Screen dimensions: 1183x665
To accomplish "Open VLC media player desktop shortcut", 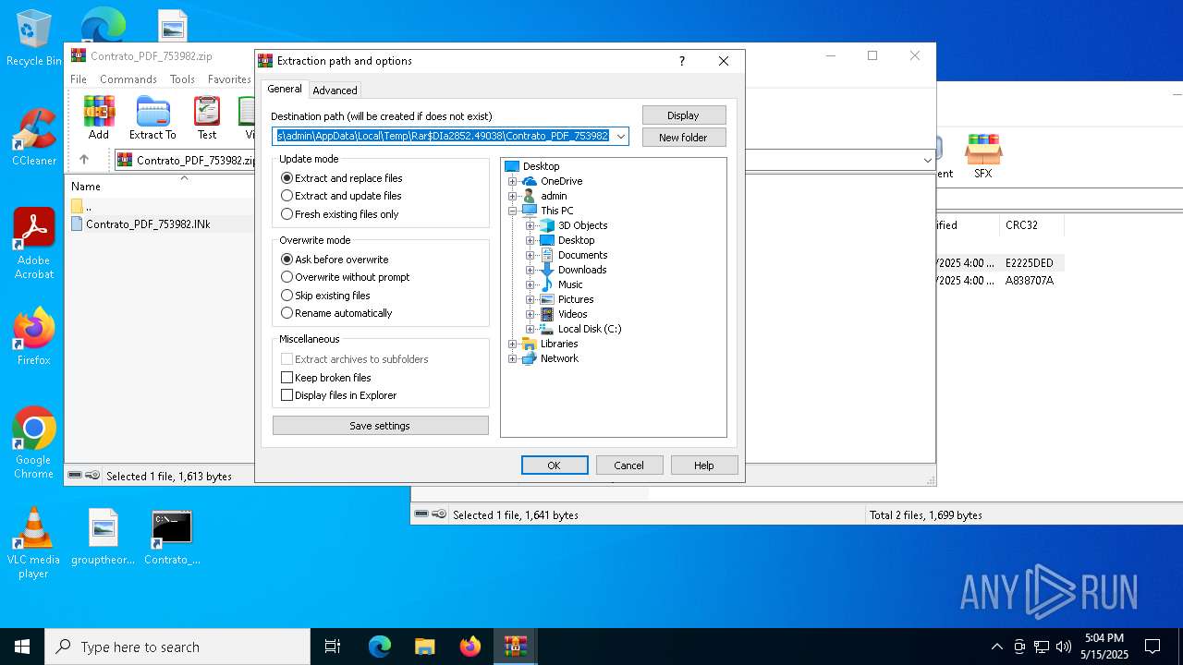I will tap(33, 543).
